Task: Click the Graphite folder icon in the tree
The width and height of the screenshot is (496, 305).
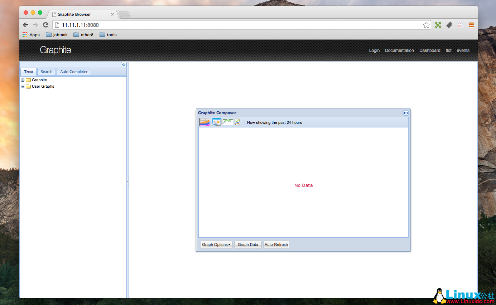Action: pos(28,80)
